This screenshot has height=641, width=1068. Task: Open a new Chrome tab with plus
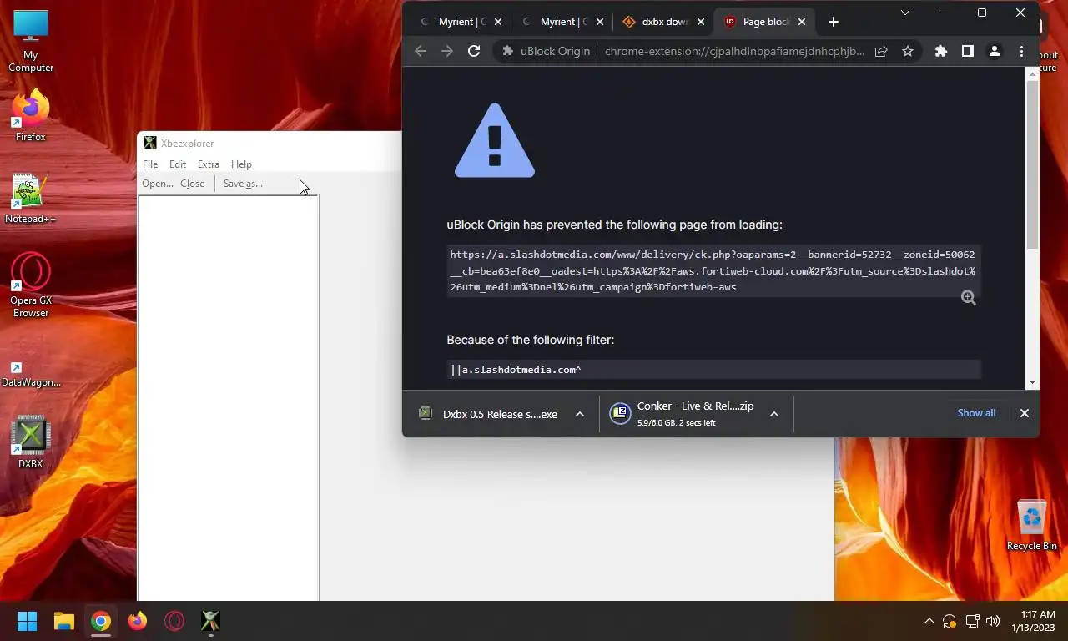point(833,22)
